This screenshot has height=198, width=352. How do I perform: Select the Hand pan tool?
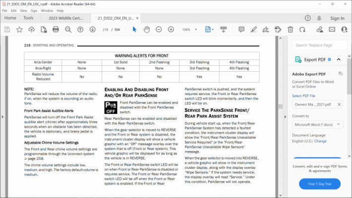[x=147, y=29]
